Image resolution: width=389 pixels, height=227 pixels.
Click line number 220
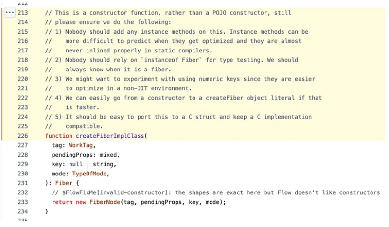point(23,79)
